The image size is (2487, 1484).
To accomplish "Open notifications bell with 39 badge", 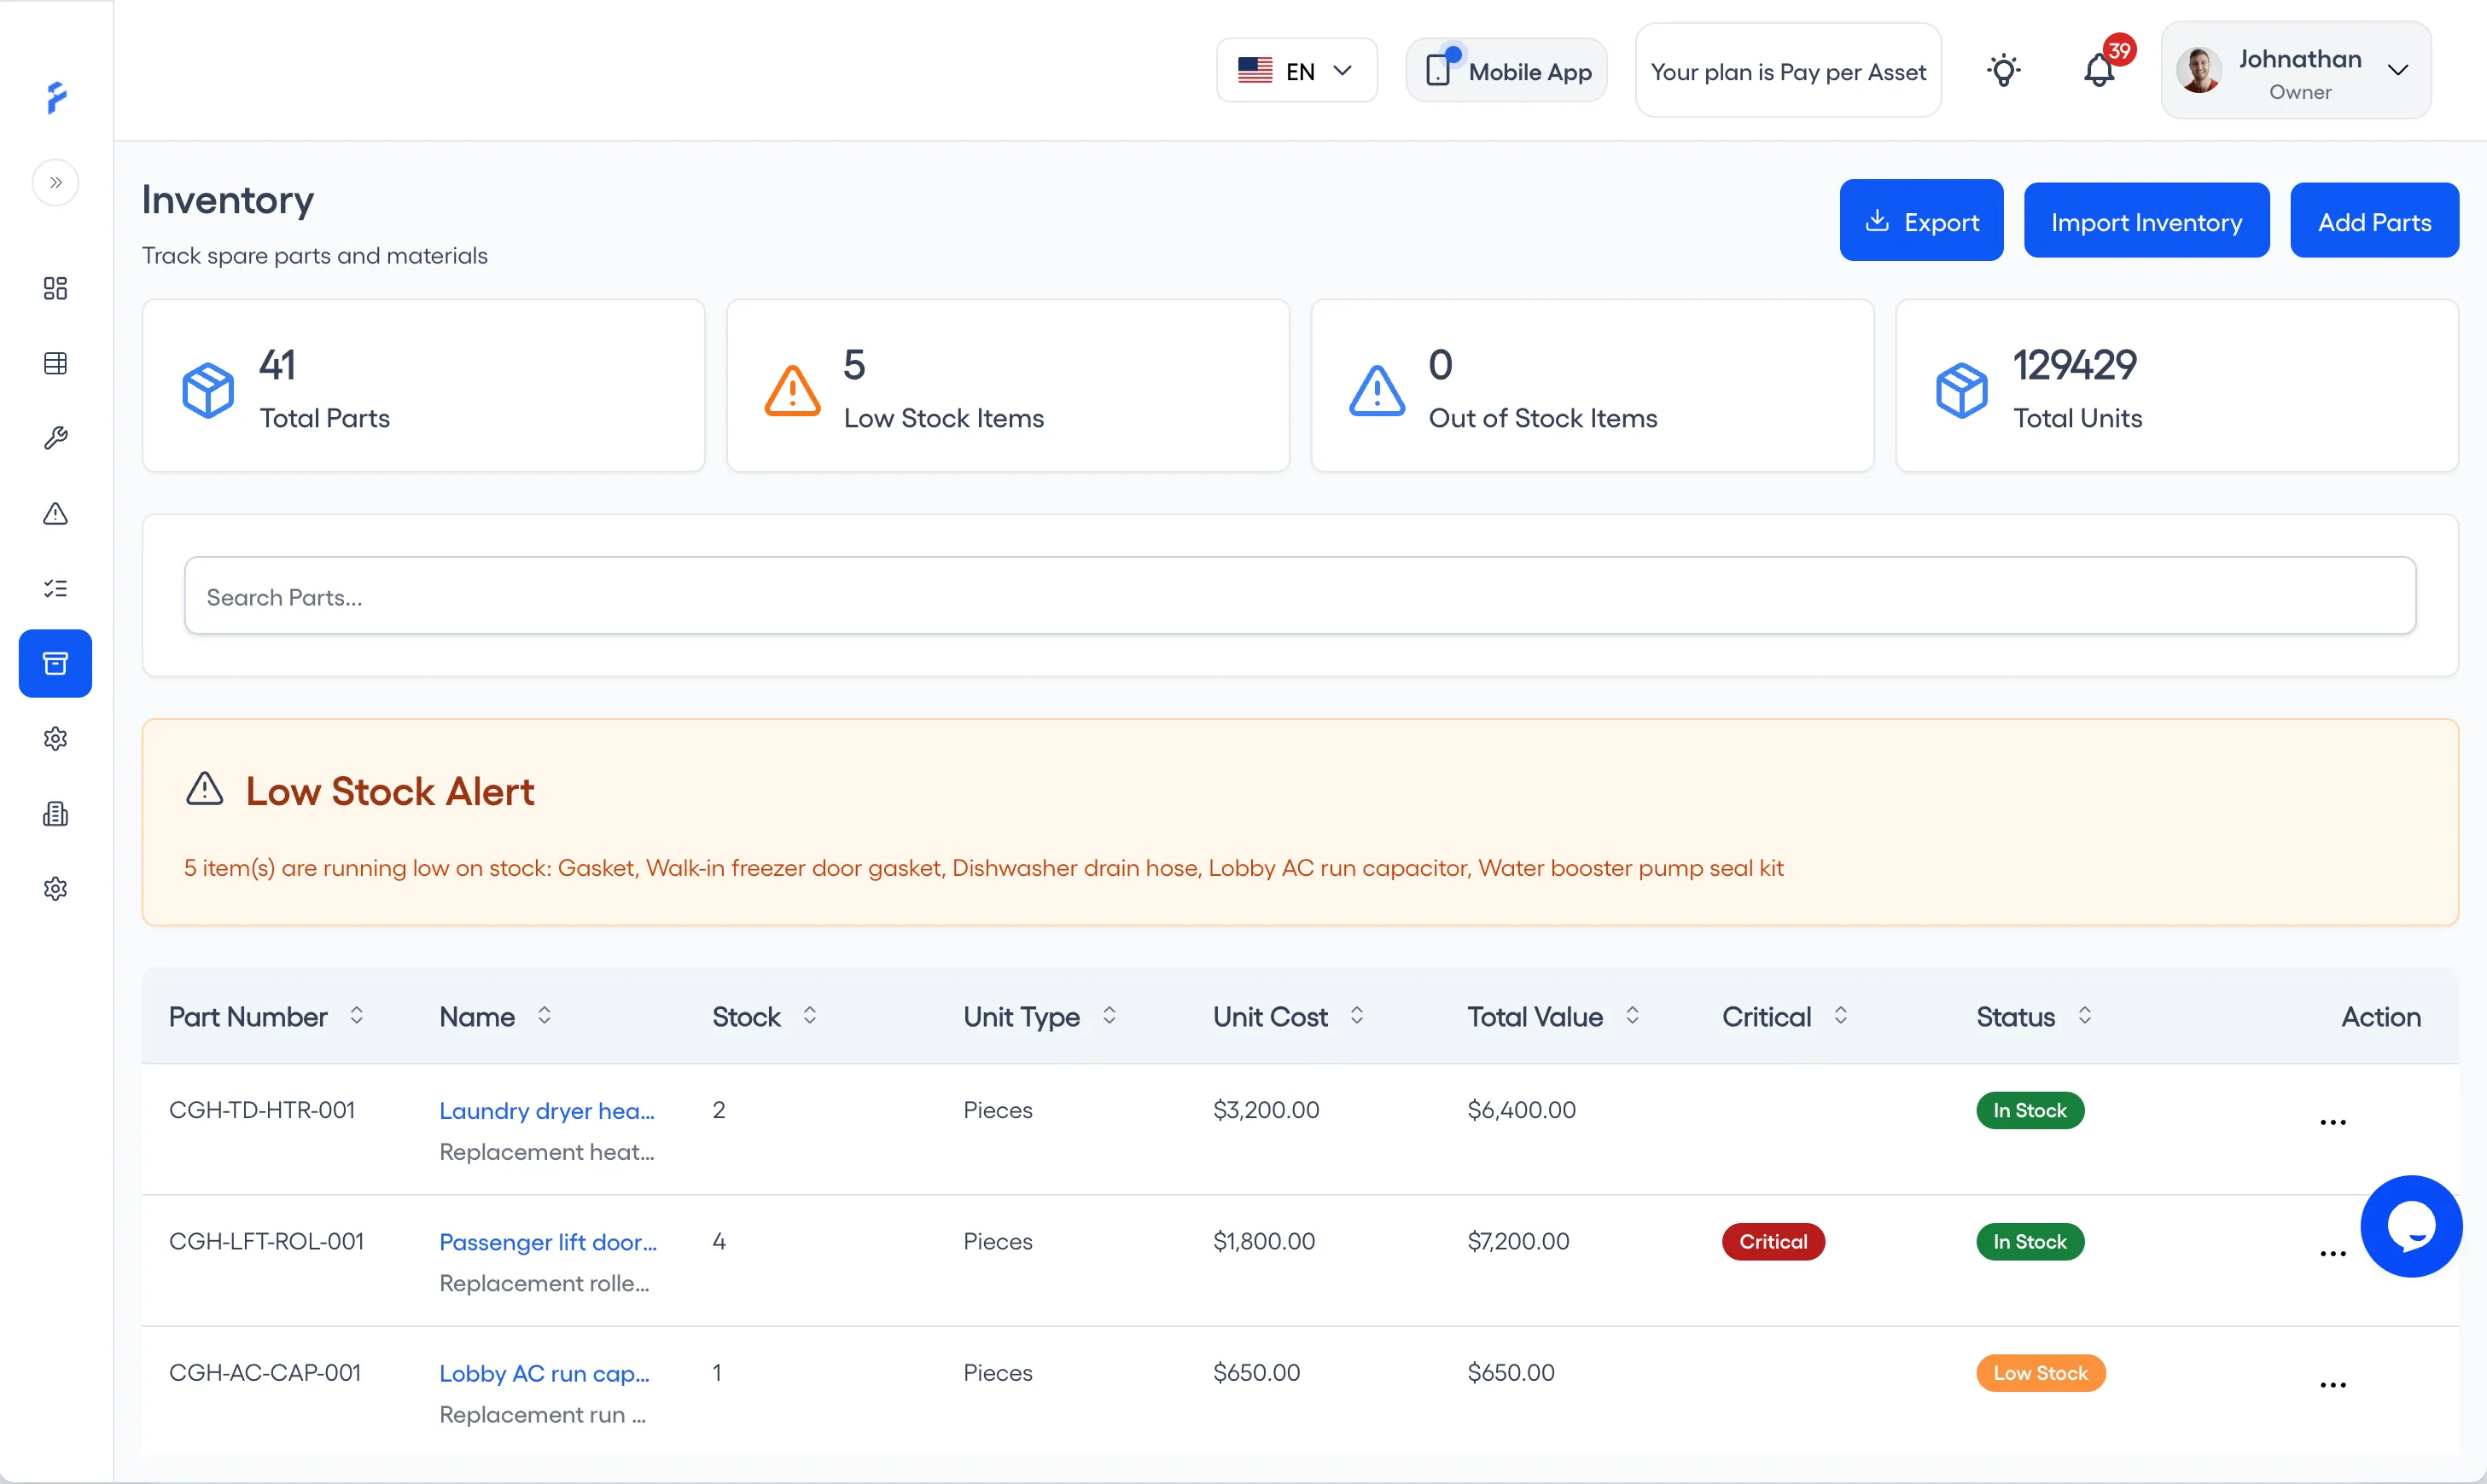I will [2100, 71].
